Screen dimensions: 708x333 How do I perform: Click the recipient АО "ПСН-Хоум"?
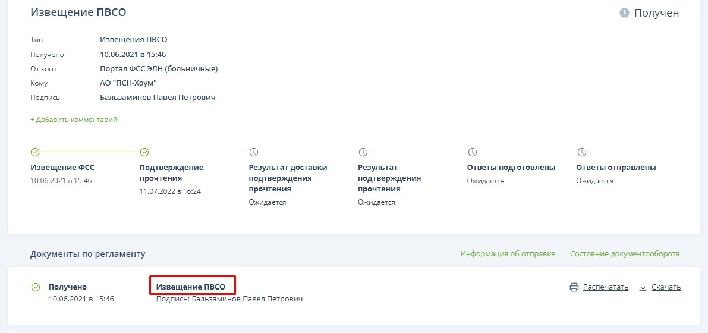tap(128, 83)
